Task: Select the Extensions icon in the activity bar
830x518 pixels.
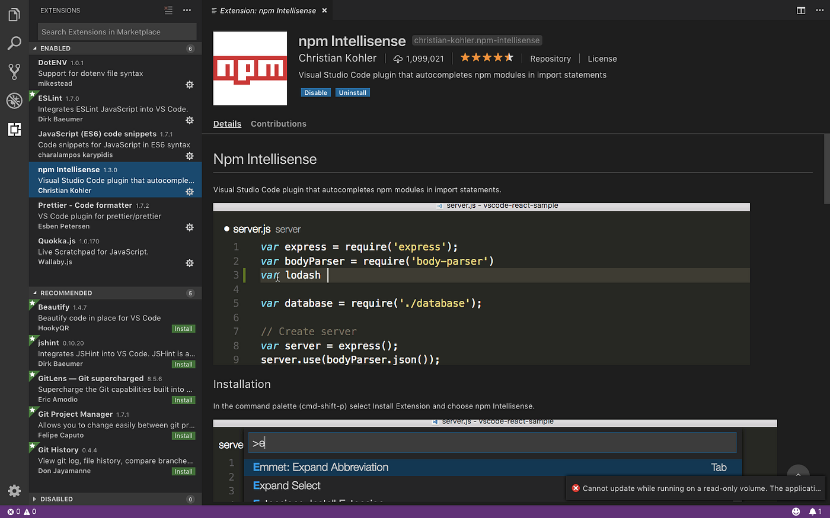Action: (x=14, y=129)
